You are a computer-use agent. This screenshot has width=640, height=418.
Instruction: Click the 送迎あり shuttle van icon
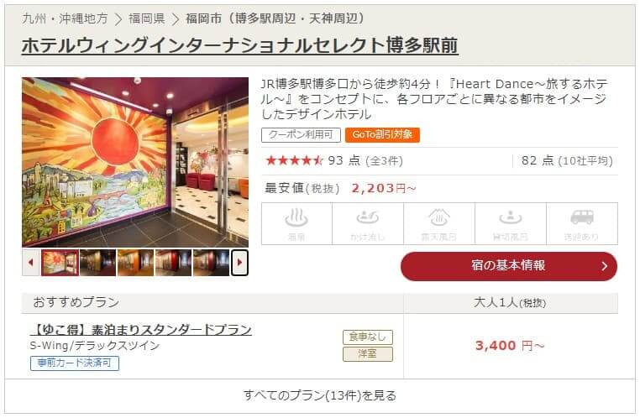pos(582,223)
